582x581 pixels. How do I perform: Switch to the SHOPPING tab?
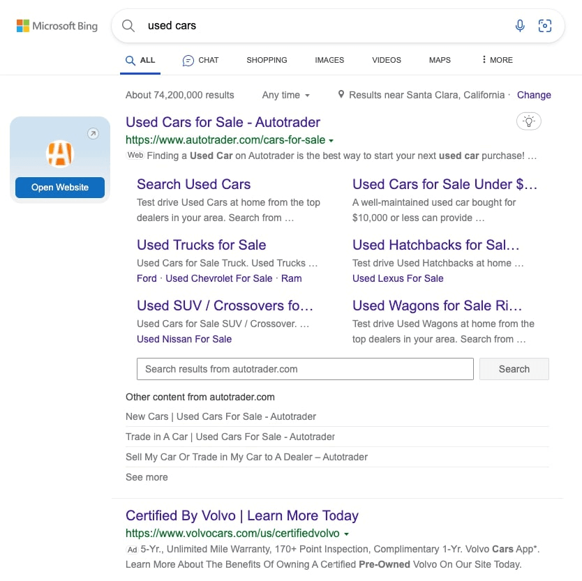[267, 60]
